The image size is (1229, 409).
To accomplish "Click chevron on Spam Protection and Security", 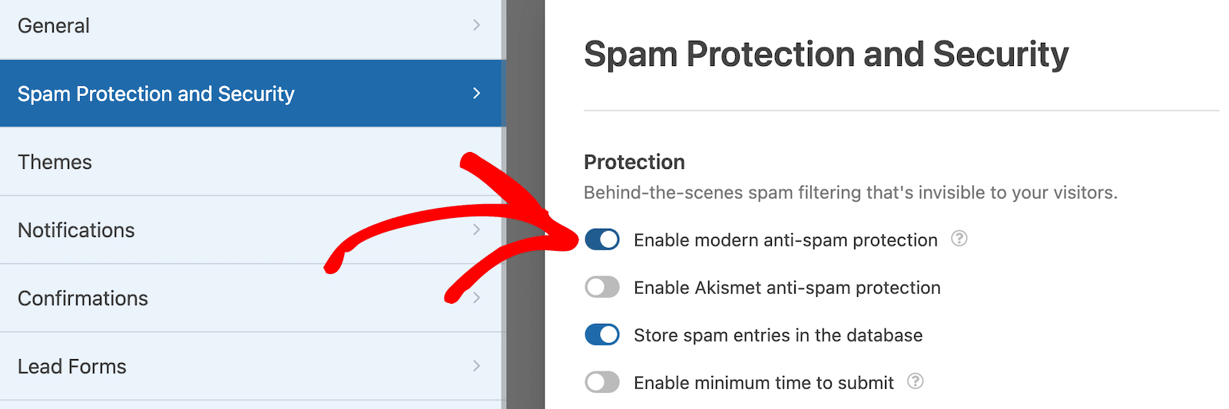I will point(476,93).
